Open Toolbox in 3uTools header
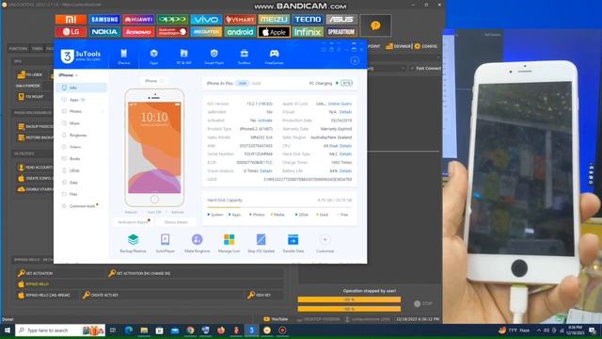602x339 pixels. (244, 56)
